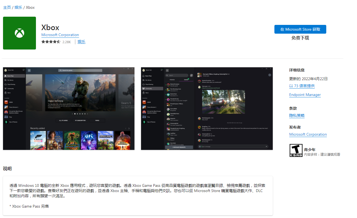Click the star rating under Xbox title

point(51,42)
